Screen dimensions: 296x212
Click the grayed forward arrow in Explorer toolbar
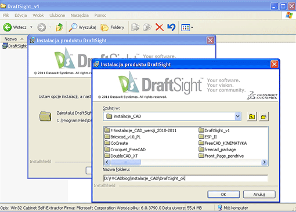(42, 27)
